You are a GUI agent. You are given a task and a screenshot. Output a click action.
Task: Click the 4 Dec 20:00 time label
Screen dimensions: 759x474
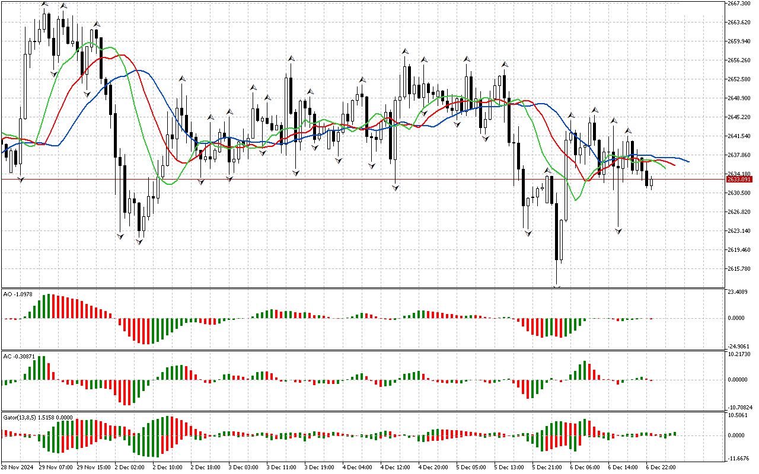(x=433, y=467)
